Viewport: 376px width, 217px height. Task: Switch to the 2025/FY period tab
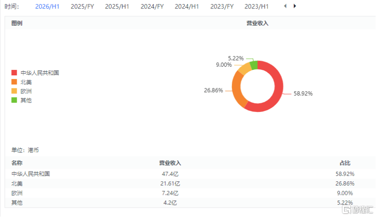coord(82,7)
